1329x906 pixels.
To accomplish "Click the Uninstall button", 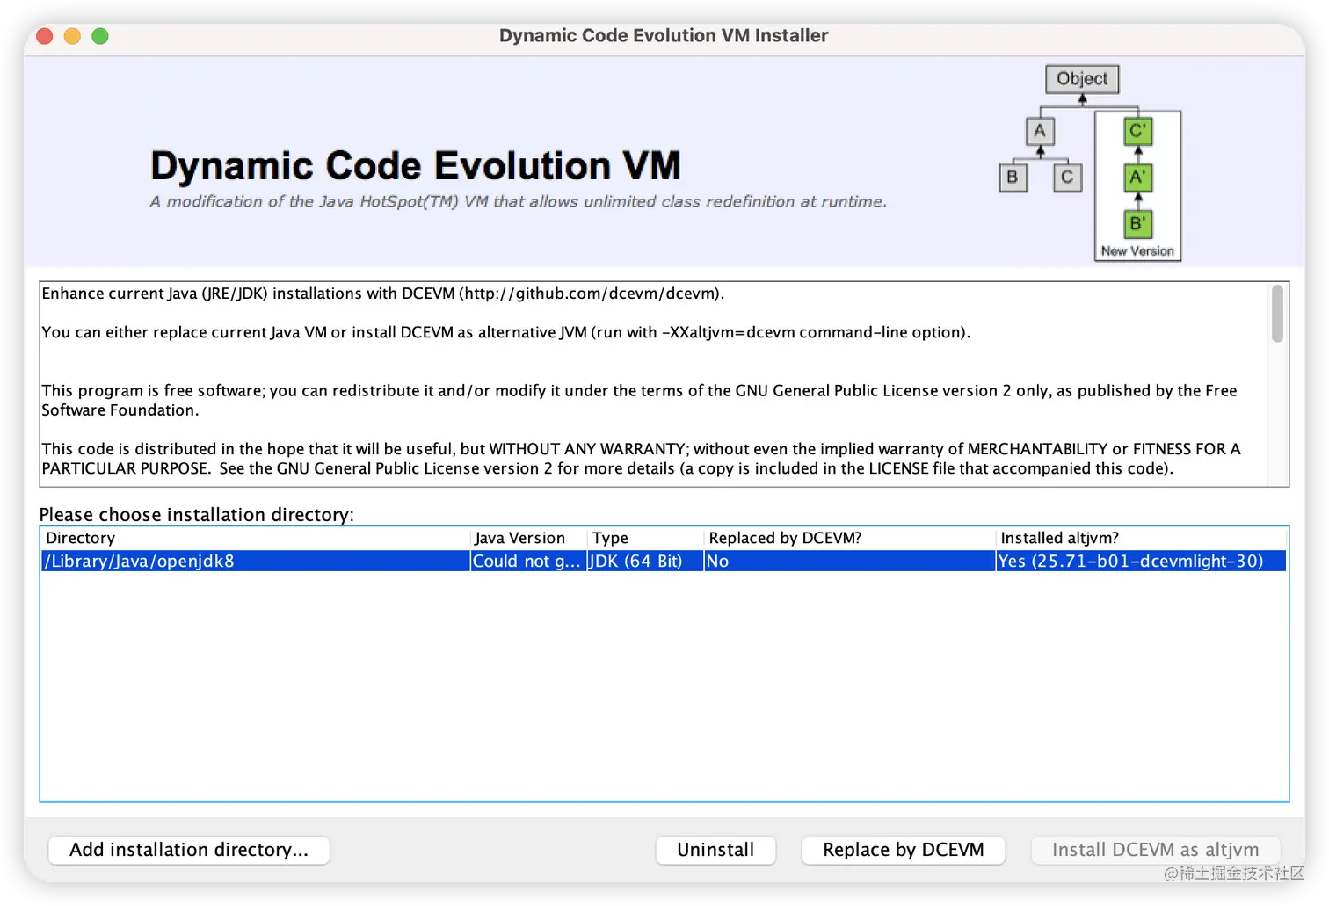I will point(715,850).
